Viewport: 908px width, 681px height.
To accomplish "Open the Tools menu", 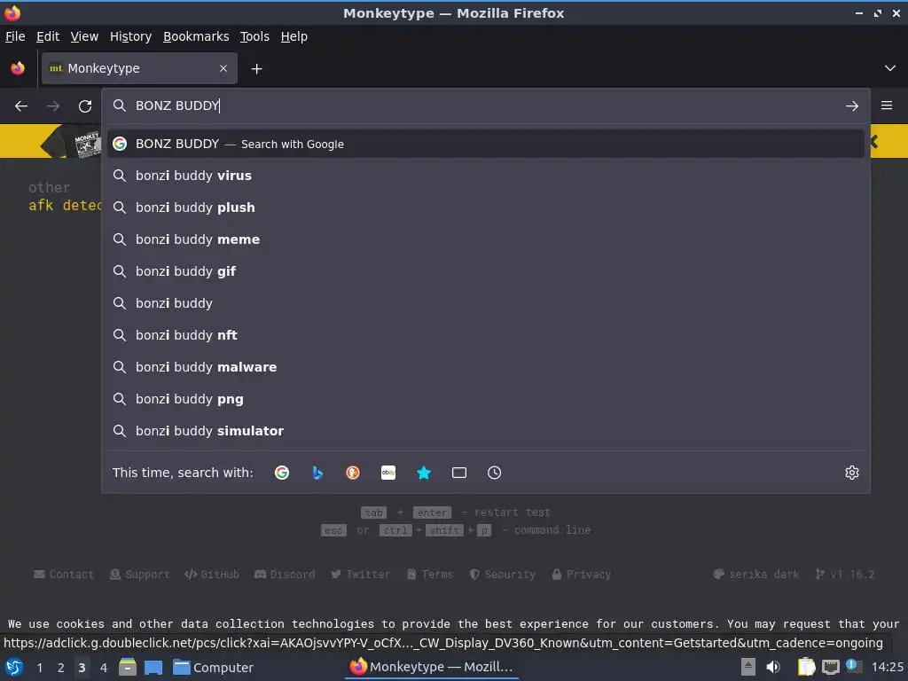I will coord(254,36).
